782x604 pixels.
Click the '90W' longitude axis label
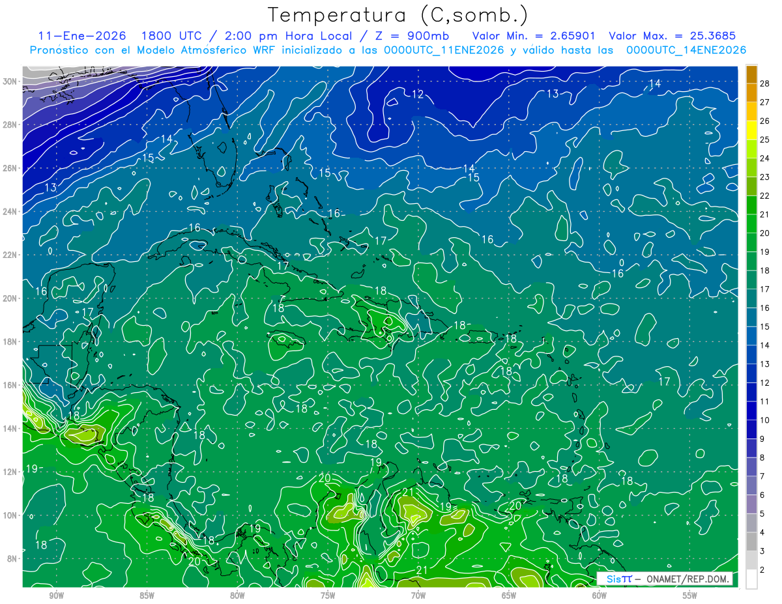56,596
